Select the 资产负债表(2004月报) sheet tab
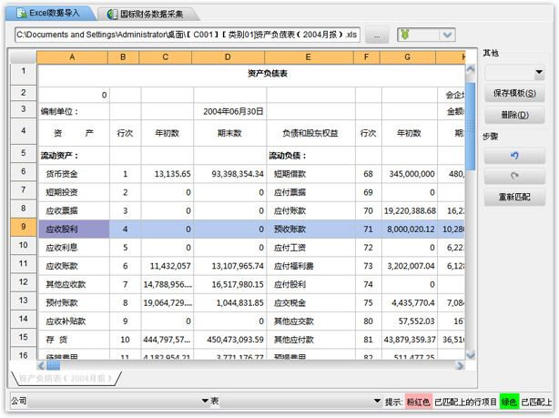This screenshot has height=418, width=559. coord(66,379)
